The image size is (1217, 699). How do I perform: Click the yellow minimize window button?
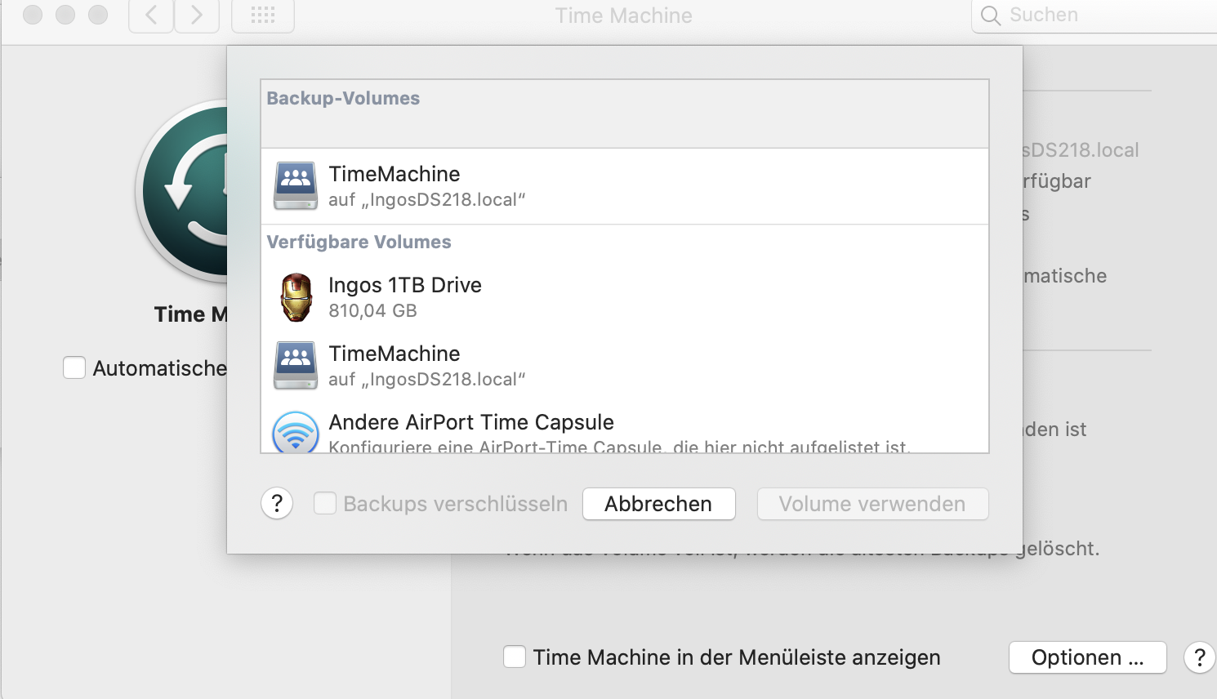65,15
